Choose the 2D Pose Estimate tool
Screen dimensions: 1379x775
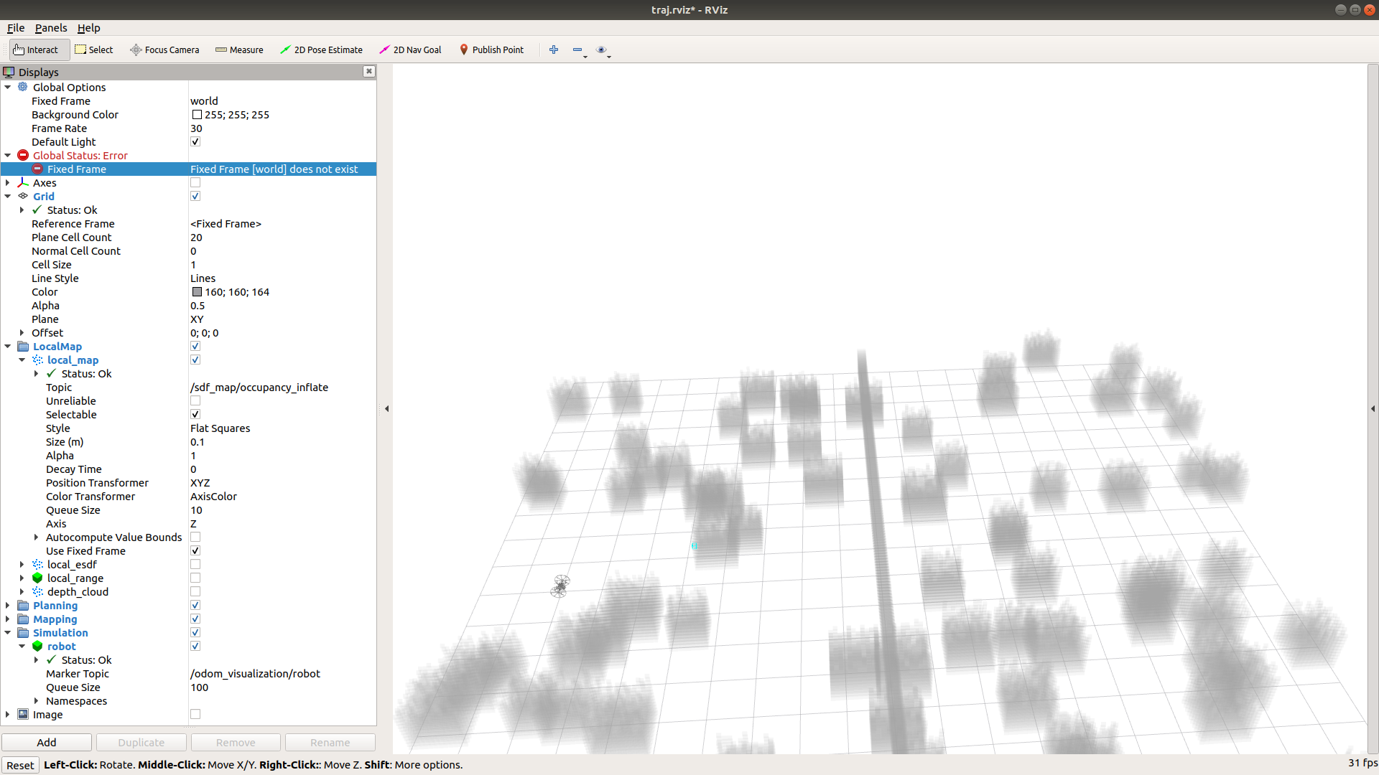point(321,50)
